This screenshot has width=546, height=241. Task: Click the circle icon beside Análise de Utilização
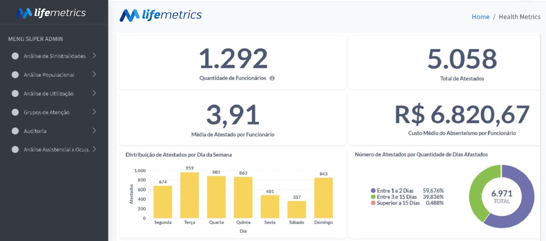(15, 94)
